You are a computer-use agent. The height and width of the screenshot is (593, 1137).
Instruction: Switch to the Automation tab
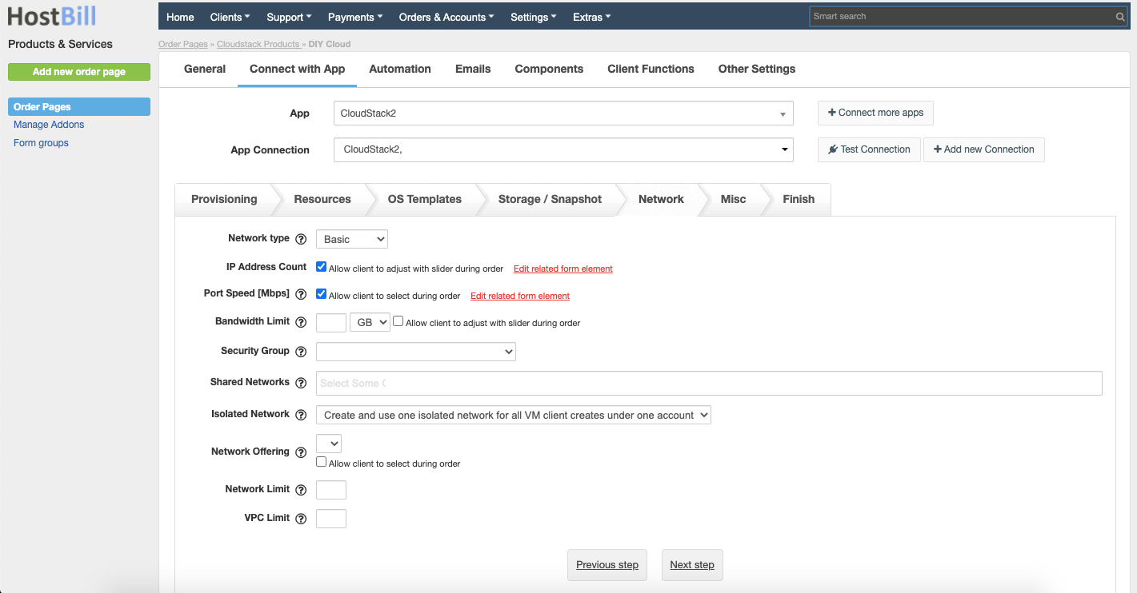400,69
